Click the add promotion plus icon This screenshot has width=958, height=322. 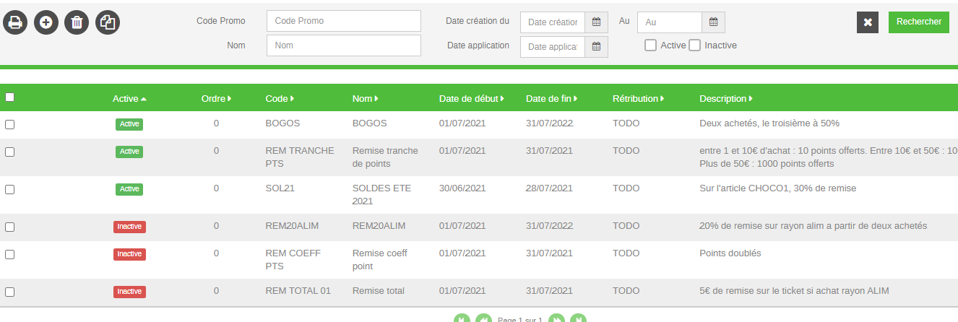[46, 22]
